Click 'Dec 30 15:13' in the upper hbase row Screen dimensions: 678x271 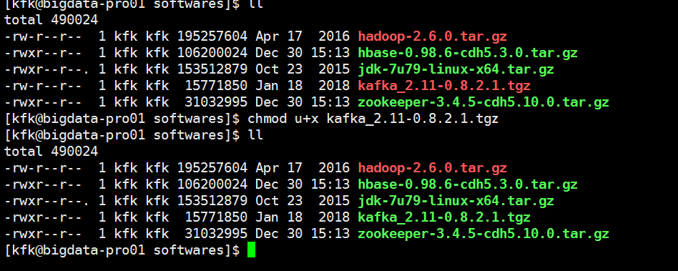(x=303, y=53)
